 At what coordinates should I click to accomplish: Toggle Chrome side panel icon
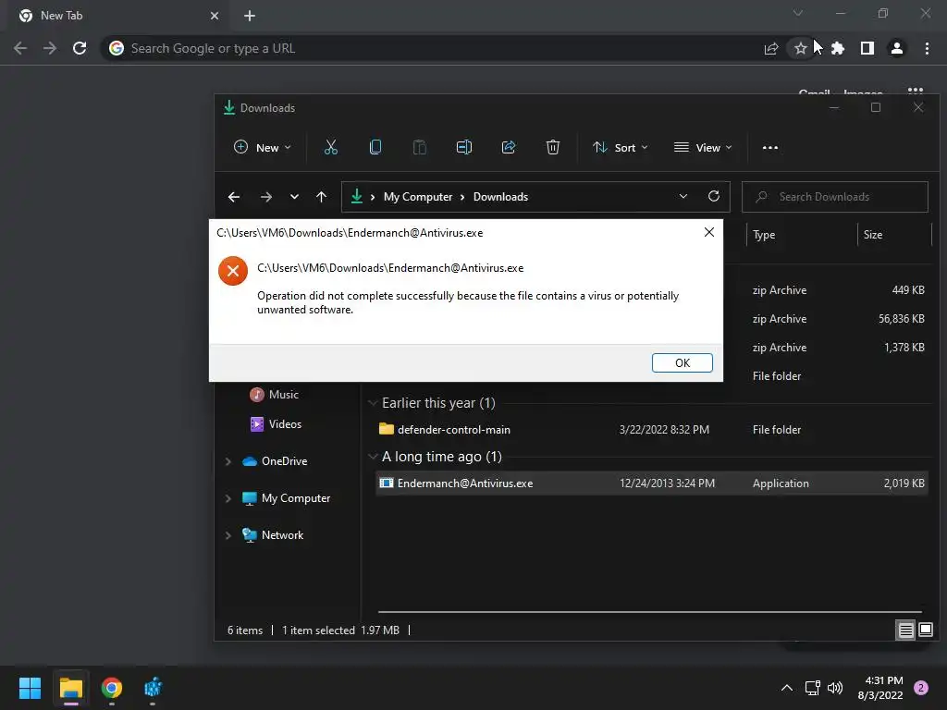point(867,48)
